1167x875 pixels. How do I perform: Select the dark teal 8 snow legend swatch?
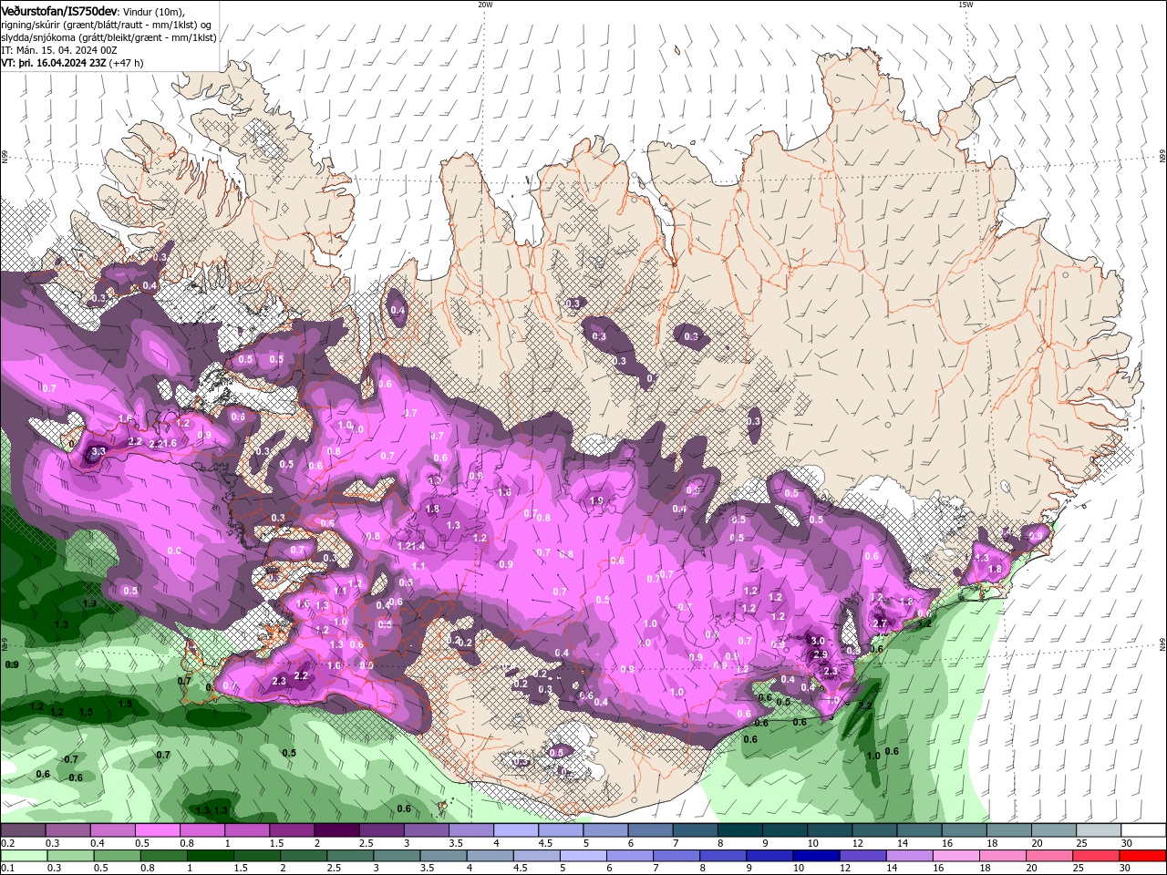pos(740,830)
